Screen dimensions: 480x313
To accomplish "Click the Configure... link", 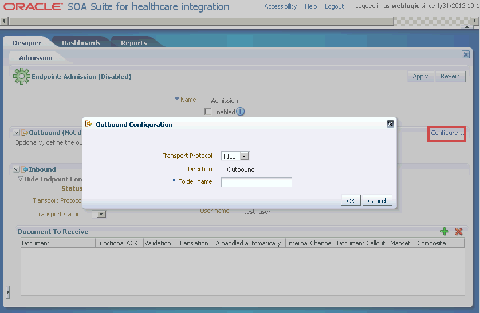I will [447, 133].
